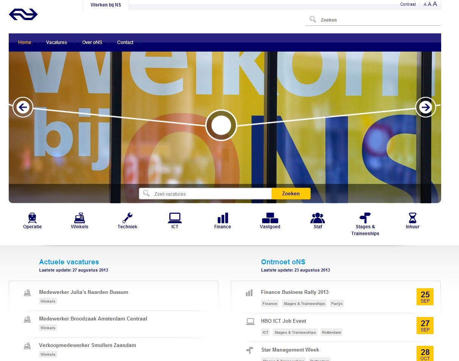Click the NS logo in the header

[23, 14]
